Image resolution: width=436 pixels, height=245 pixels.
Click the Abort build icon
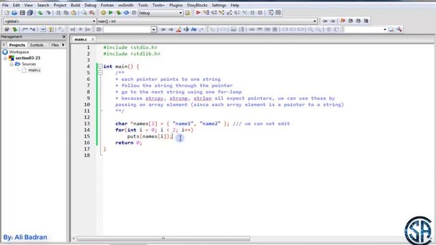[x=134, y=13]
